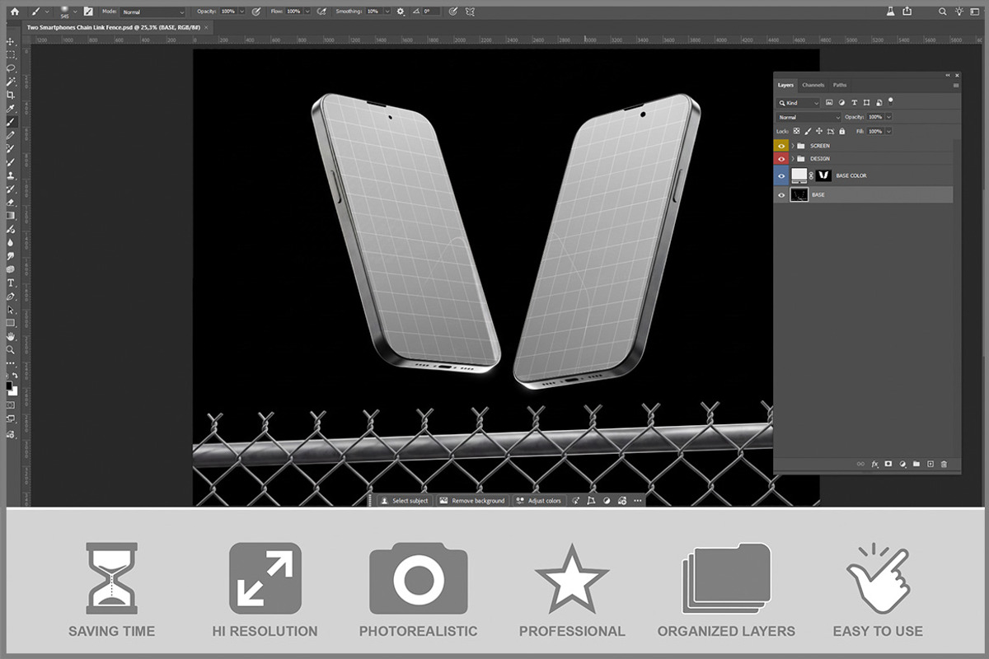Select the Move tool

tap(11, 42)
